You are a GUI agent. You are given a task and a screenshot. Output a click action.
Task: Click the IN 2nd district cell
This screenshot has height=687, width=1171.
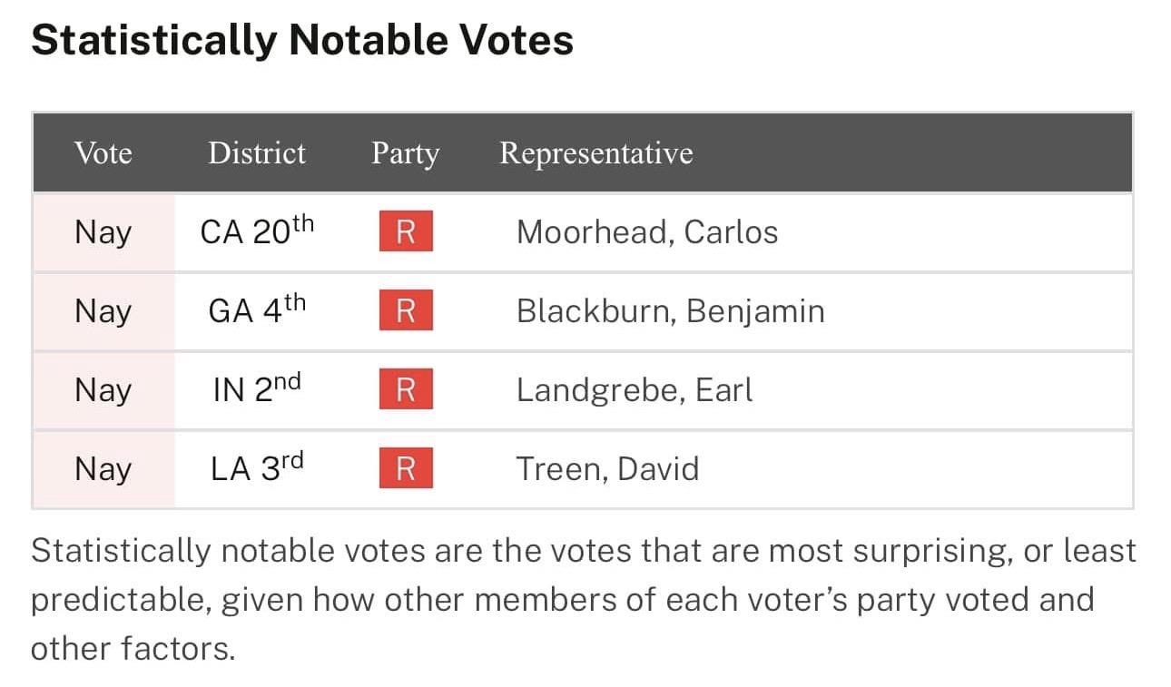[x=257, y=390]
